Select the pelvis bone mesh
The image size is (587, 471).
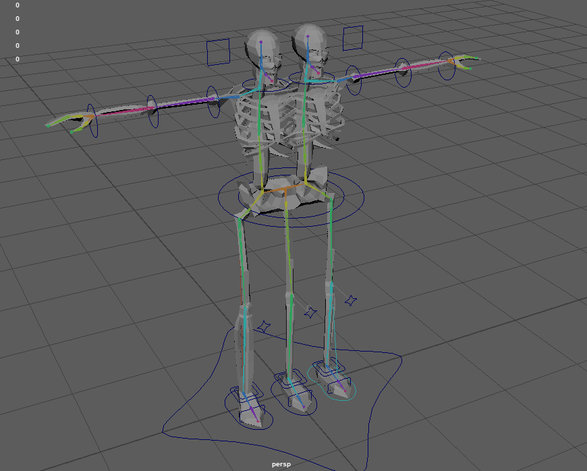[x=284, y=193]
